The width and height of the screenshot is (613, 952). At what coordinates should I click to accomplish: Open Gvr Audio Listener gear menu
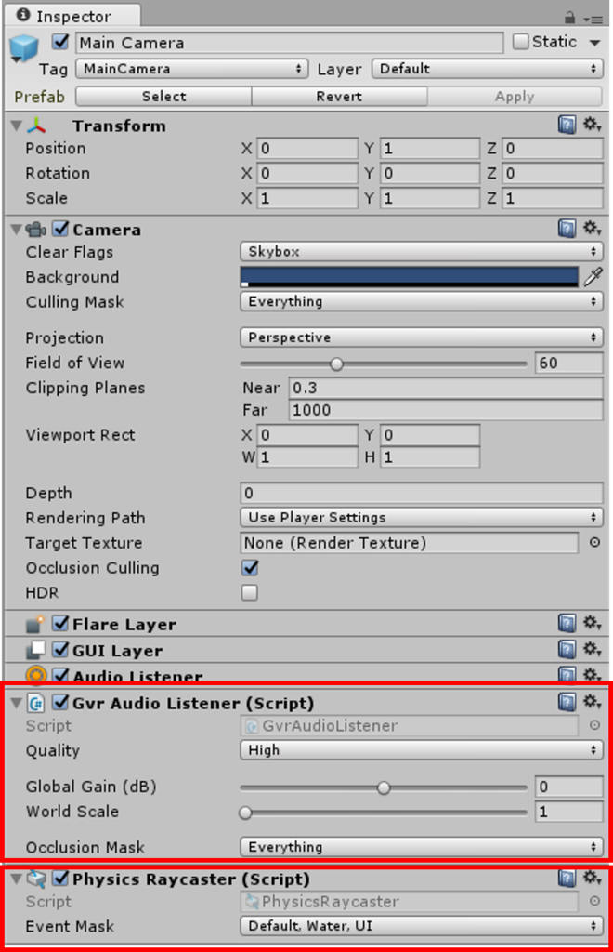pos(592,702)
